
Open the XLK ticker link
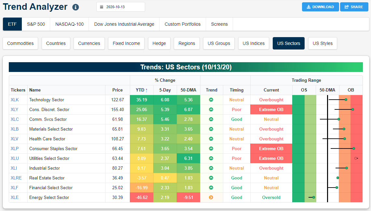(x=15, y=100)
